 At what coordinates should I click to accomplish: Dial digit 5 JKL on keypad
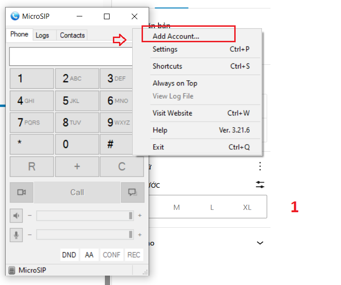(77, 101)
